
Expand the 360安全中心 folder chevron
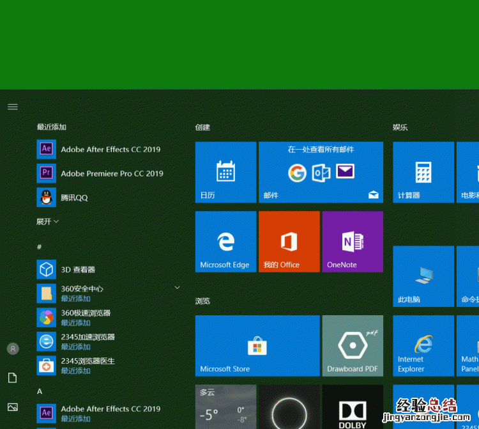[177, 288]
